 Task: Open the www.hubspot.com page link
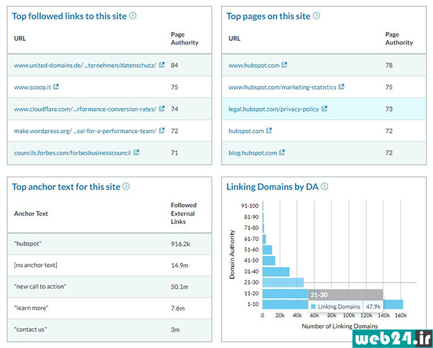[254, 66]
